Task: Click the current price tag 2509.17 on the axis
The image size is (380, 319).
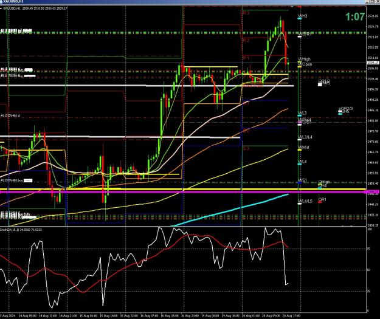Action: coord(373,63)
